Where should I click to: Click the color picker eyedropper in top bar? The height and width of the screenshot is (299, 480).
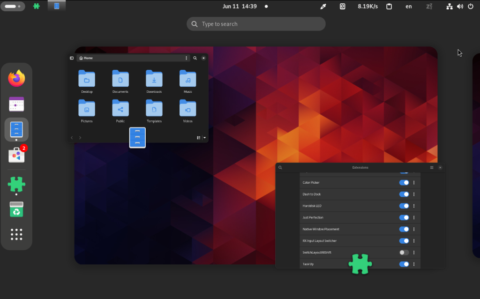click(323, 7)
